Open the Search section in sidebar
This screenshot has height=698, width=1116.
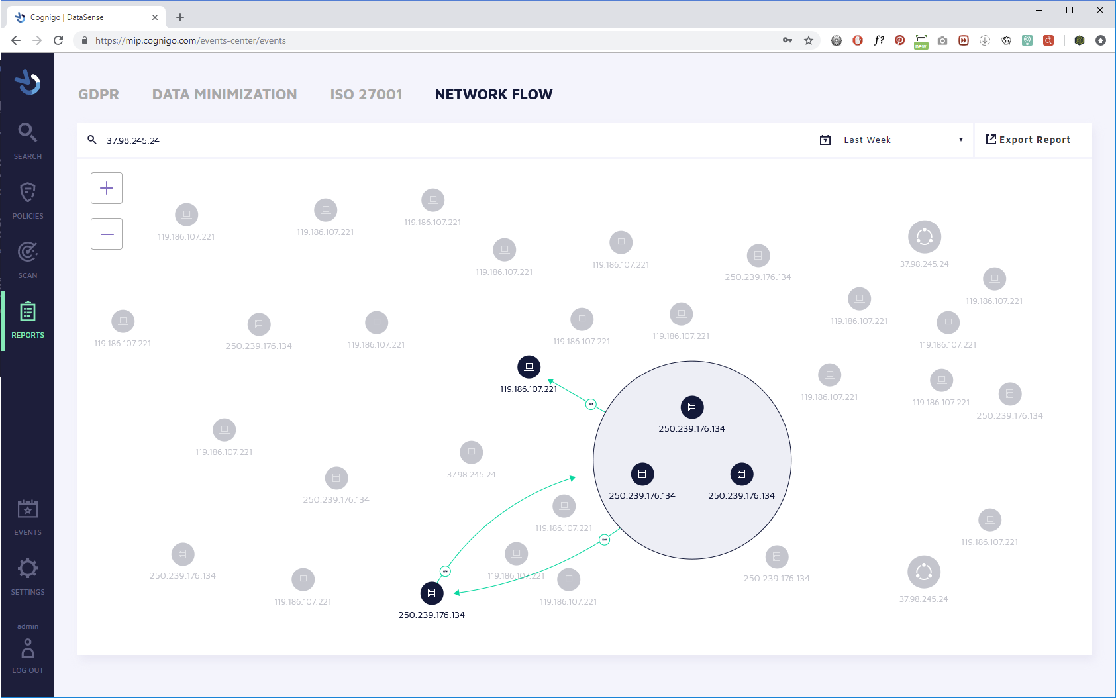click(x=27, y=140)
